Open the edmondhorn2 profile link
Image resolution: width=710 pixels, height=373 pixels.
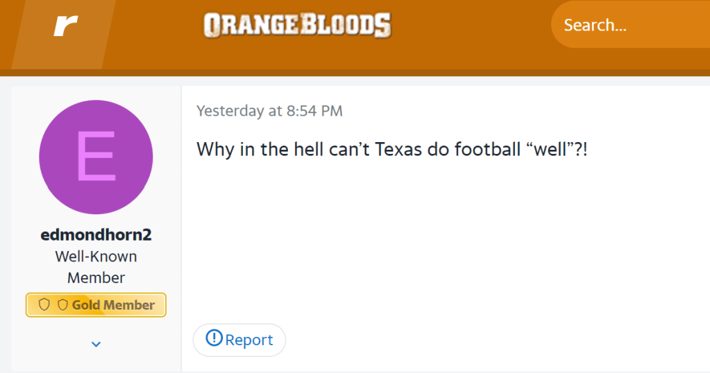click(96, 235)
